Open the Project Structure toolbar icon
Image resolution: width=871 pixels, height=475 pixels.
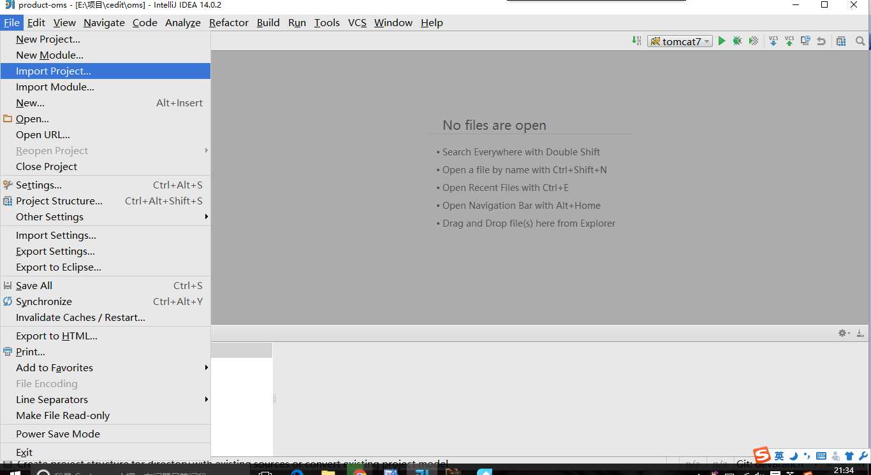[x=841, y=41]
